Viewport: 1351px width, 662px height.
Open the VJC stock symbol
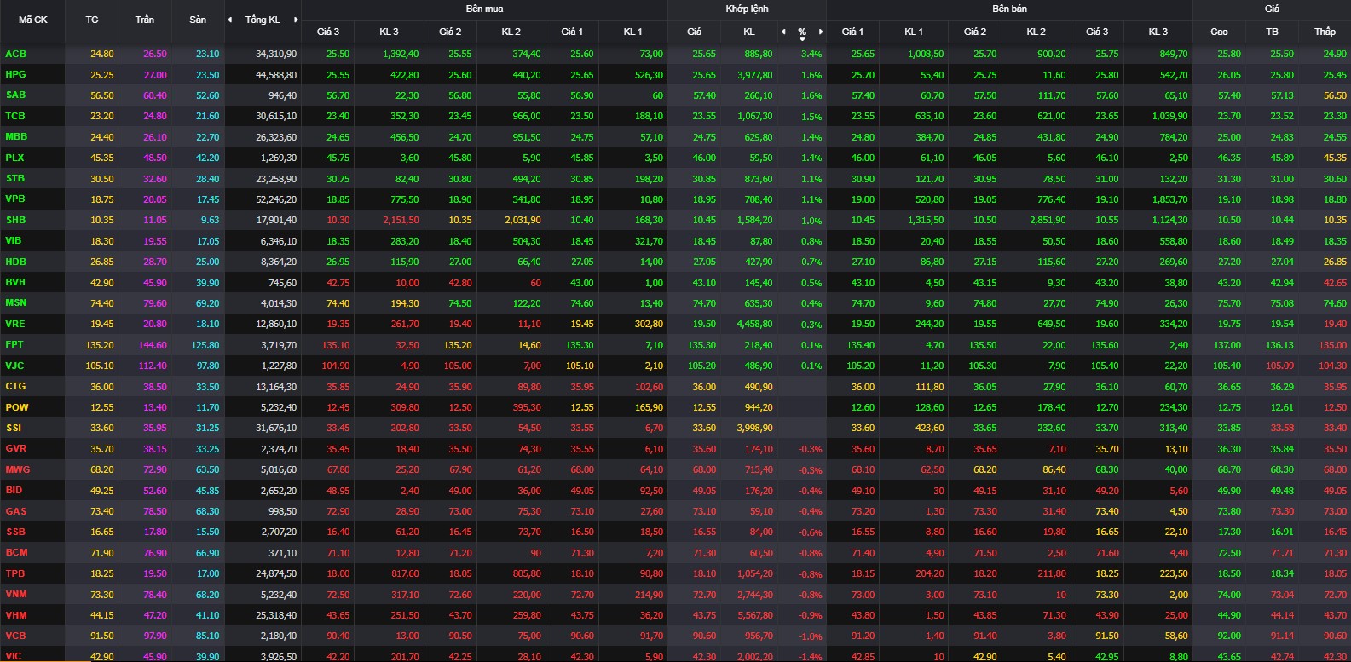point(14,366)
